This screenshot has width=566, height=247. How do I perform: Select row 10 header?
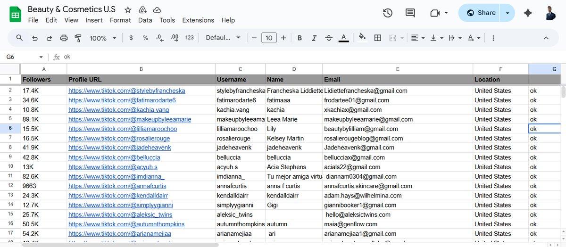click(10, 167)
